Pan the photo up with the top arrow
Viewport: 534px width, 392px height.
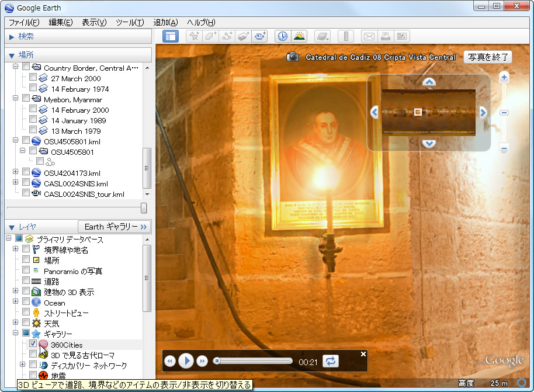429,82
